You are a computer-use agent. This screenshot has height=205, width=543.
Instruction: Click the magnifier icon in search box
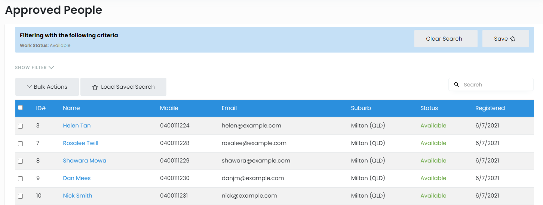tap(457, 85)
